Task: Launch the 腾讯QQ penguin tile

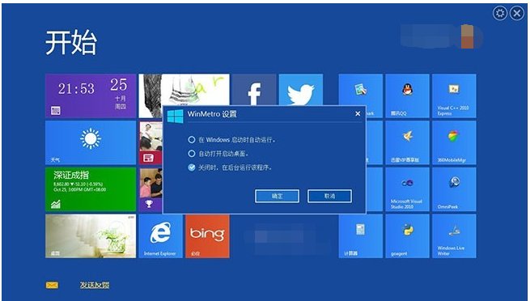Action: coord(407,95)
